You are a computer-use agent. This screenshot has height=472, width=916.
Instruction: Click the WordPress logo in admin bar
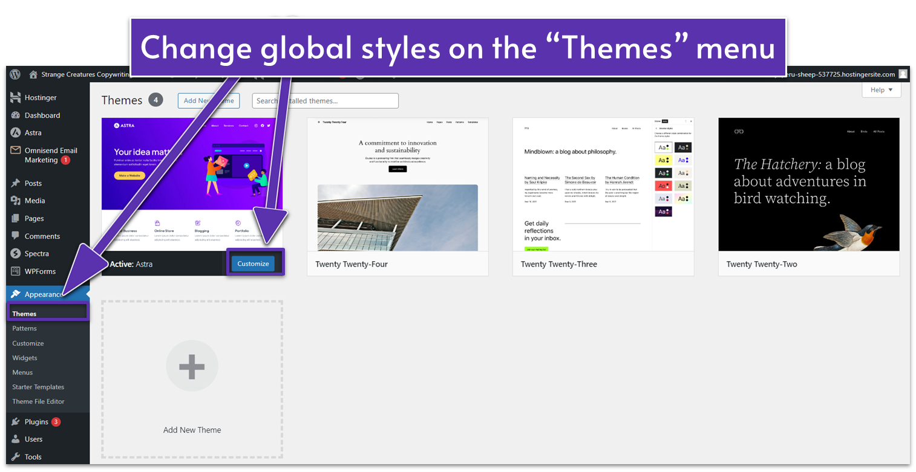pos(15,74)
